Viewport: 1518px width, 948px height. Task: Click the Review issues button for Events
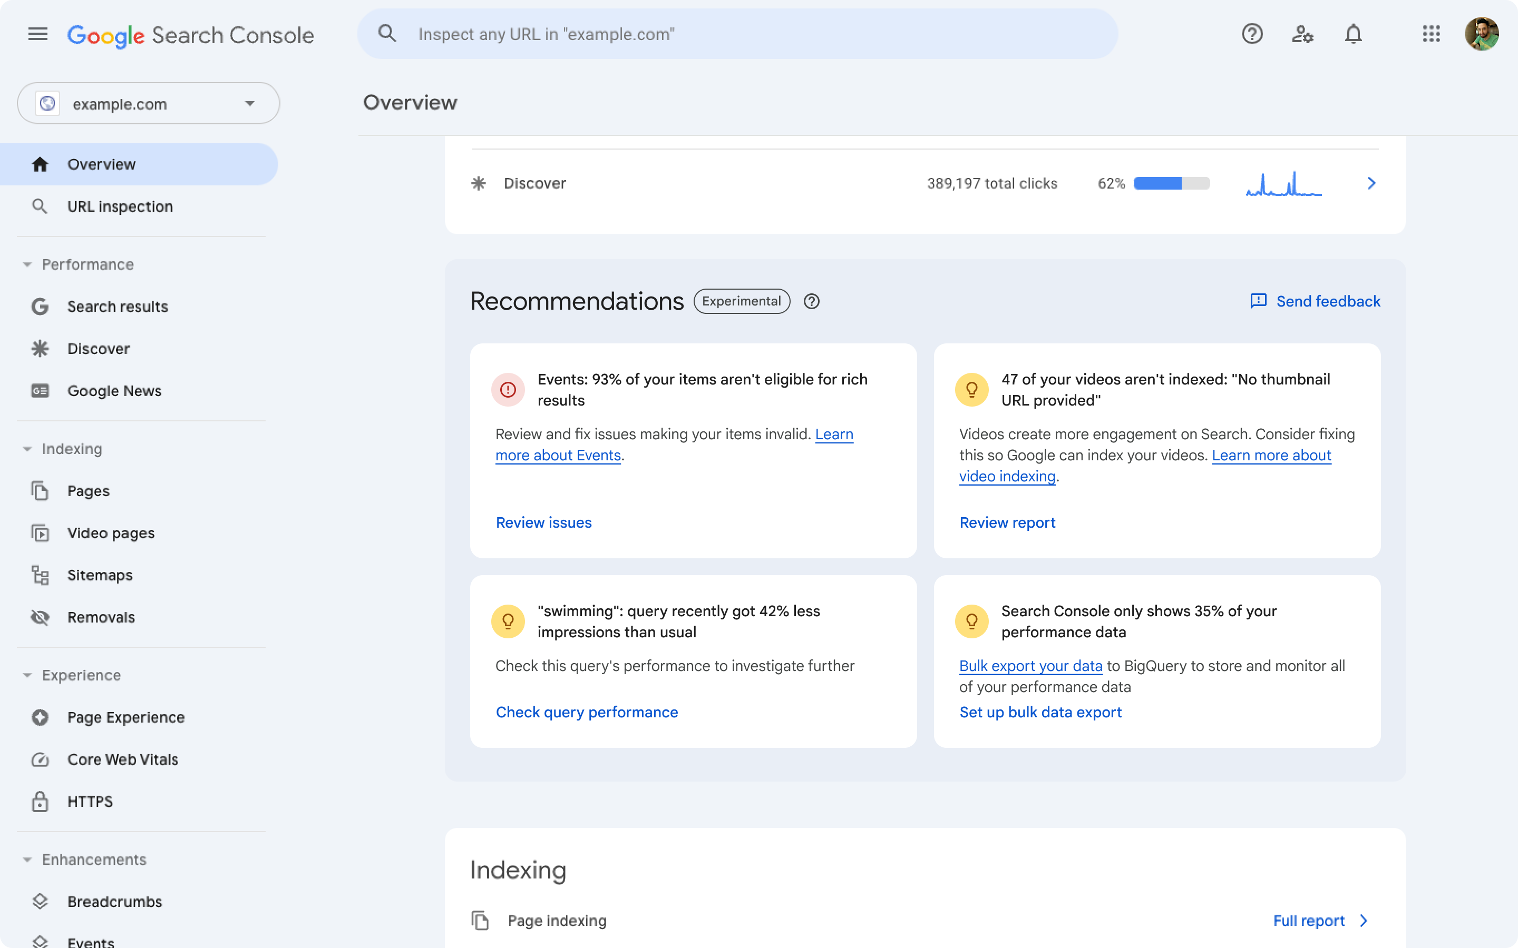tap(543, 521)
